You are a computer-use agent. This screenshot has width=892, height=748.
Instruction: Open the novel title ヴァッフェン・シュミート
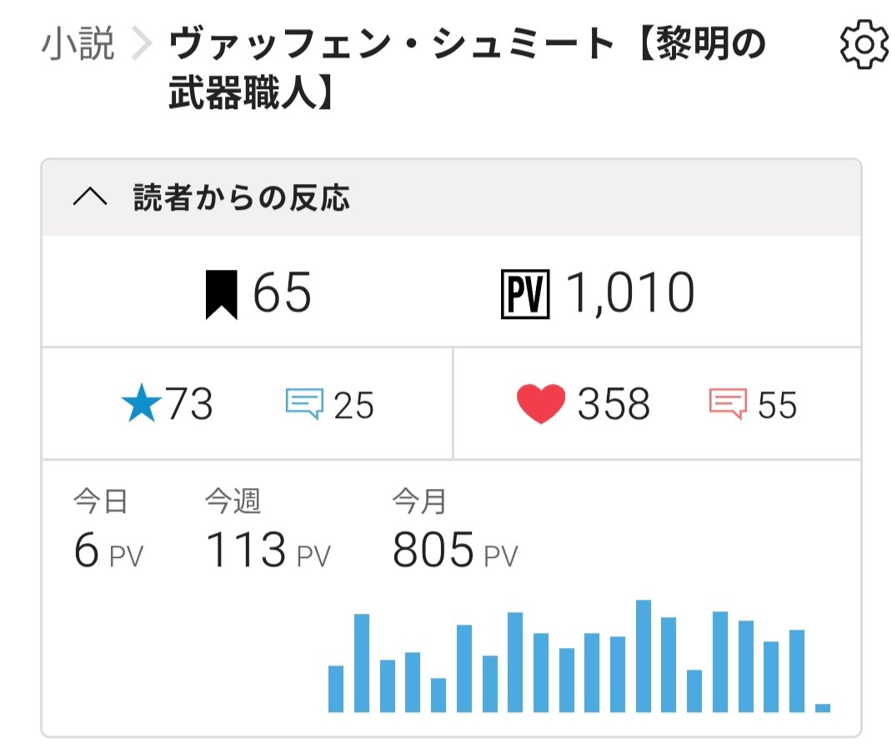468,68
